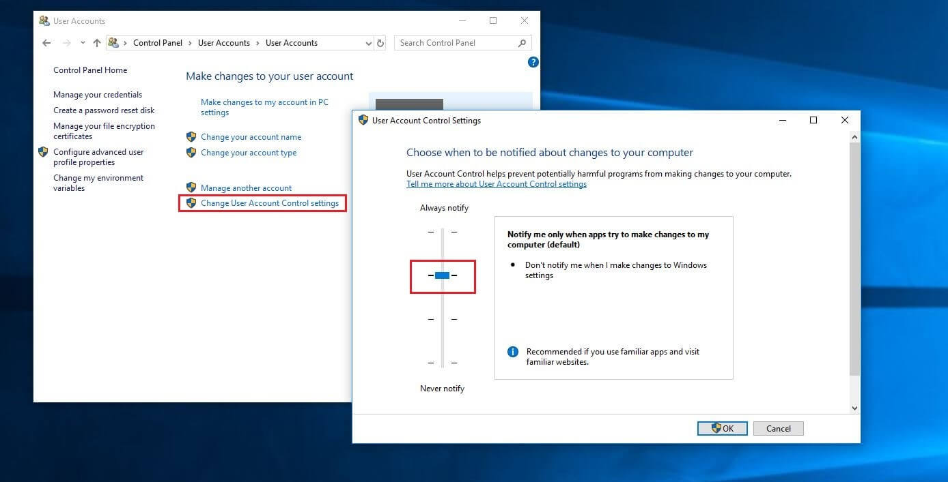Open Tell me more about User Account Control settings
The height and width of the screenshot is (482, 948).
click(x=497, y=184)
